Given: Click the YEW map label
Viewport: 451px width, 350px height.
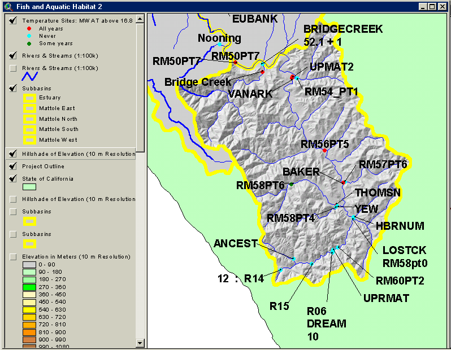Looking at the screenshot, I should pos(366,209).
